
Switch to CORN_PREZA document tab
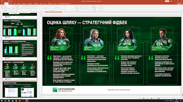[x=23, y=12]
